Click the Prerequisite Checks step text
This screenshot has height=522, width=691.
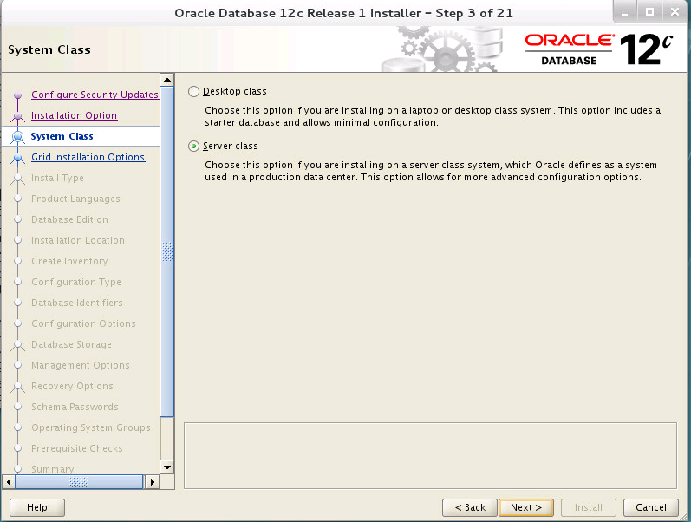coord(76,448)
